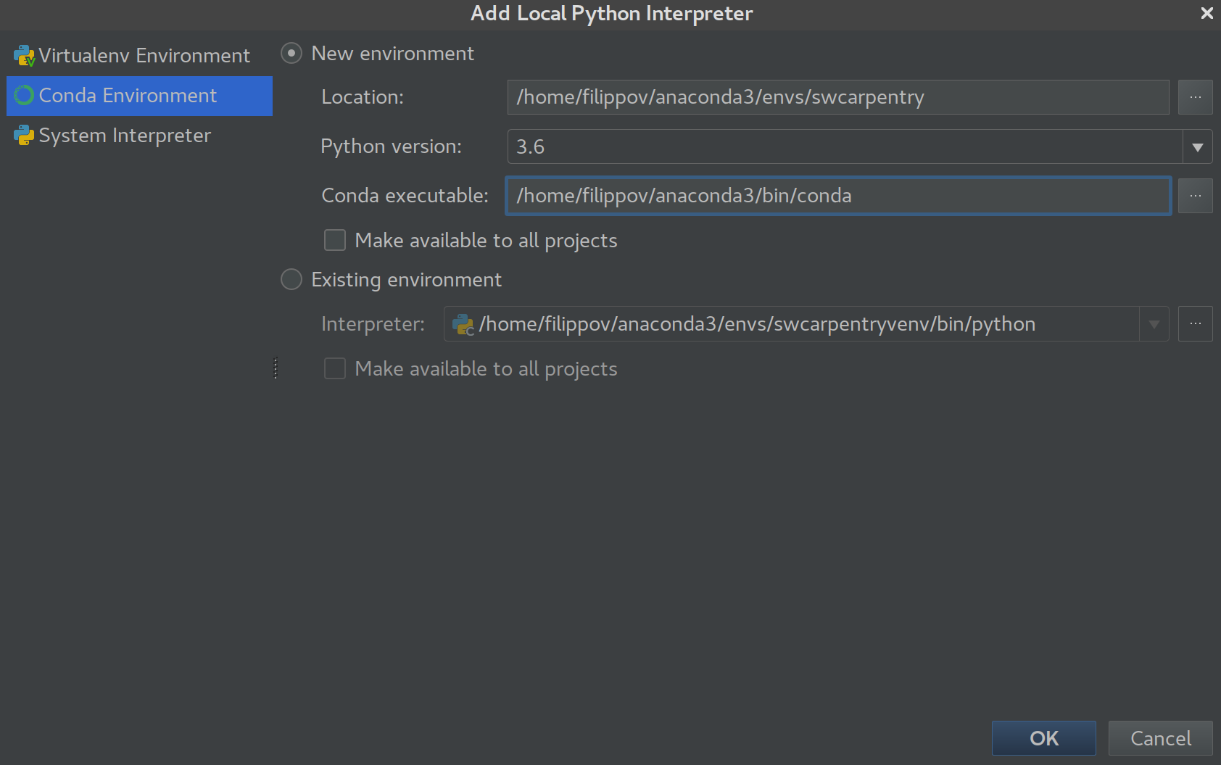
Task: Expand the Interpreter dropdown arrow
Action: (x=1154, y=324)
